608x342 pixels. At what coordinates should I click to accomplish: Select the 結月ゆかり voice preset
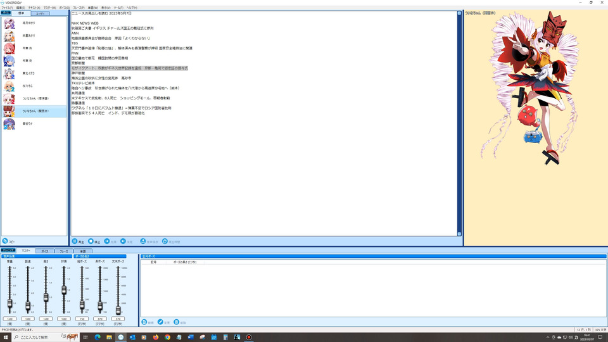coord(34,23)
